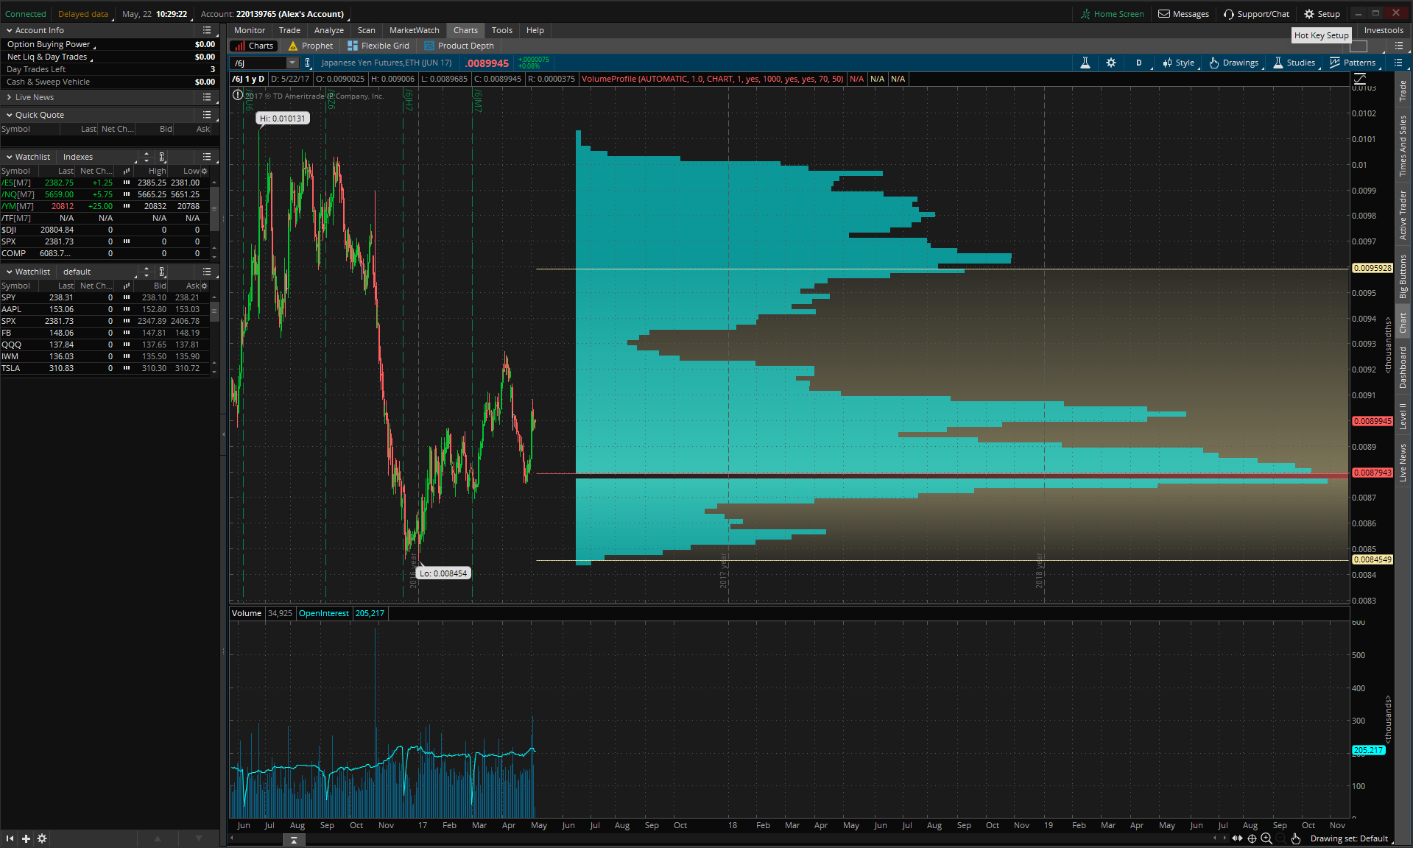This screenshot has width=1413, height=848.
Task: Collapse the default Watchlist section
Action: 10,272
